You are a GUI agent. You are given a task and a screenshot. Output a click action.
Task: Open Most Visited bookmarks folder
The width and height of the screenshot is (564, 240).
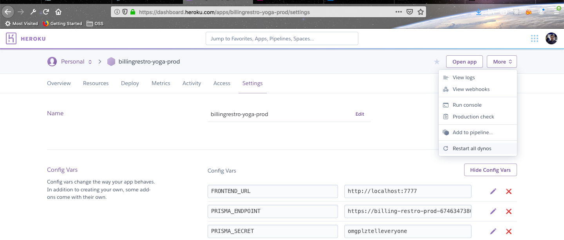click(22, 24)
